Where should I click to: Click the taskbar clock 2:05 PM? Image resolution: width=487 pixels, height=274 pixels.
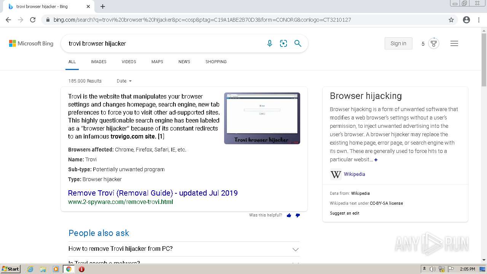pos(468,269)
